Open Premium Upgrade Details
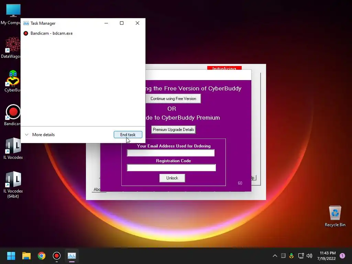The image size is (352, 264). (x=173, y=130)
